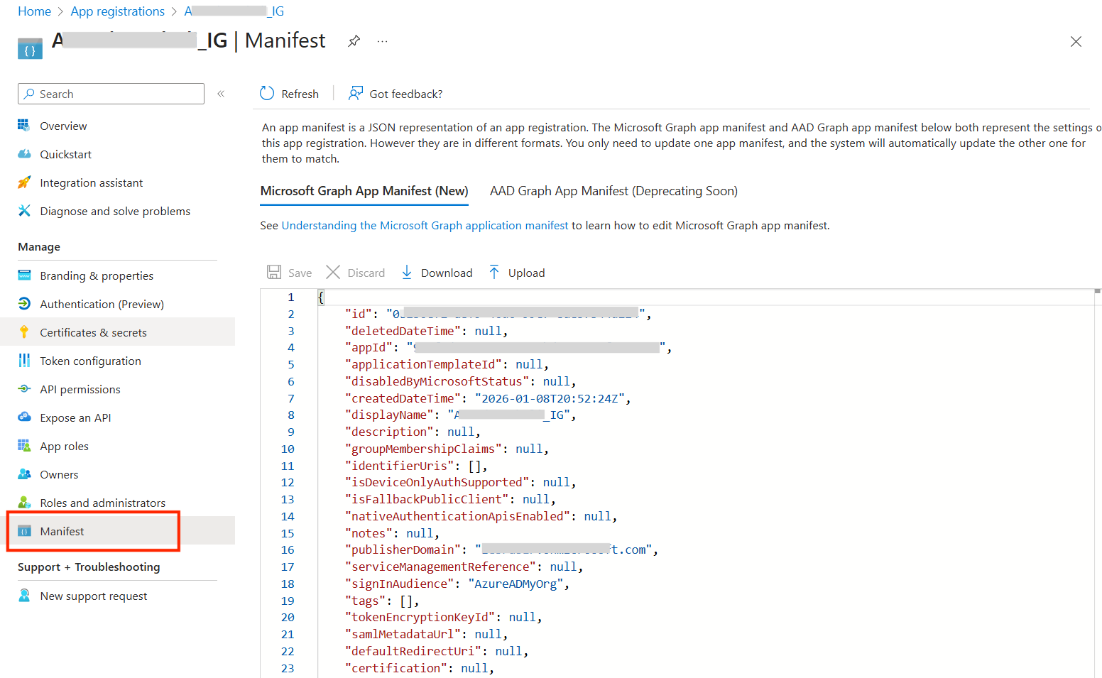
Task: Switch to AAD Graph App Manifest tab
Action: coord(613,191)
